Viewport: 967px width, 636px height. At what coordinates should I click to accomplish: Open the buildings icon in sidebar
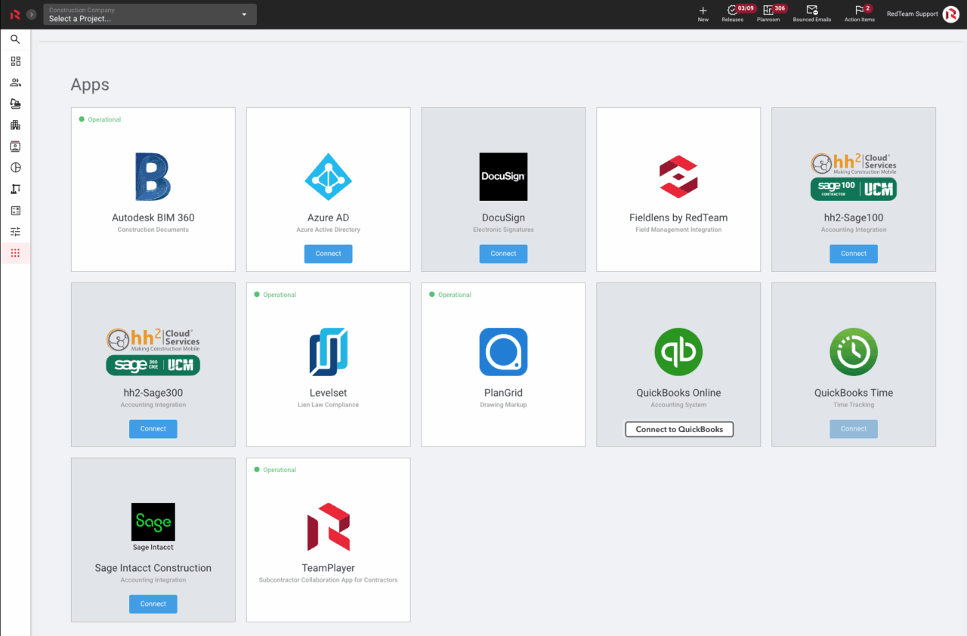(15, 125)
